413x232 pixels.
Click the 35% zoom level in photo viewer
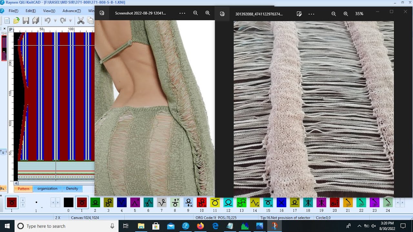tap(359, 14)
